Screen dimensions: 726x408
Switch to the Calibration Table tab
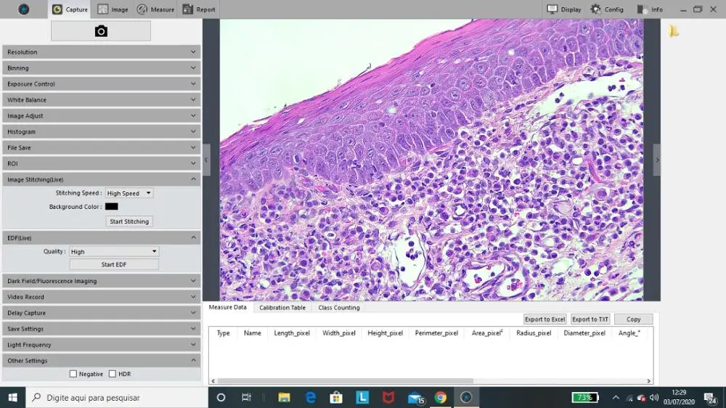[x=282, y=308]
